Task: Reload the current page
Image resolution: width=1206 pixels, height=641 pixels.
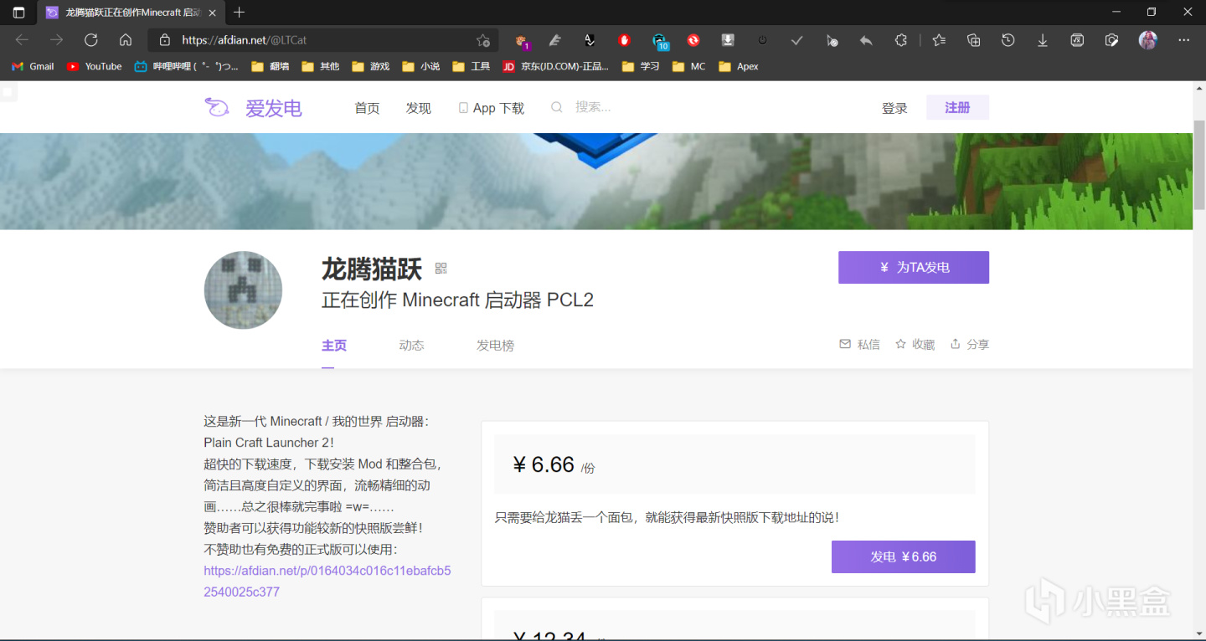Action: tap(91, 39)
